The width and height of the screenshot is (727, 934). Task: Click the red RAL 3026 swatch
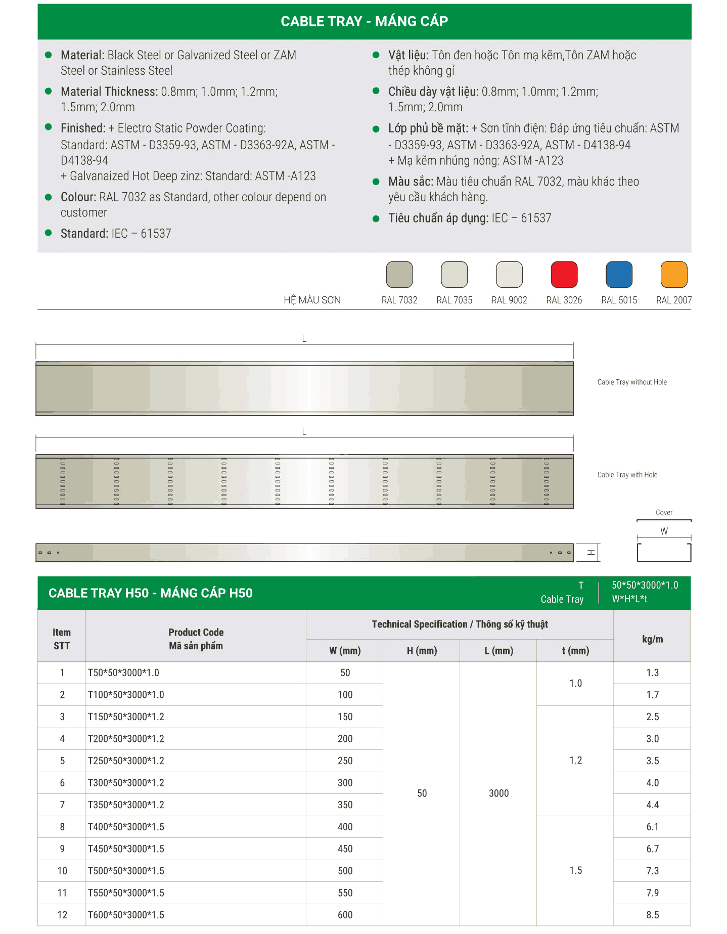pyautogui.click(x=564, y=275)
